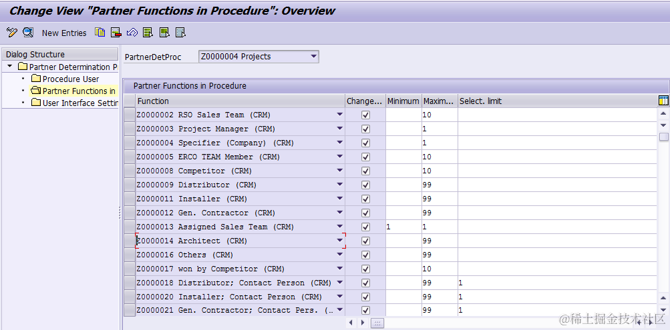Click the Delete row icon
The height and width of the screenshot is (330, 670).
(116, 33)
